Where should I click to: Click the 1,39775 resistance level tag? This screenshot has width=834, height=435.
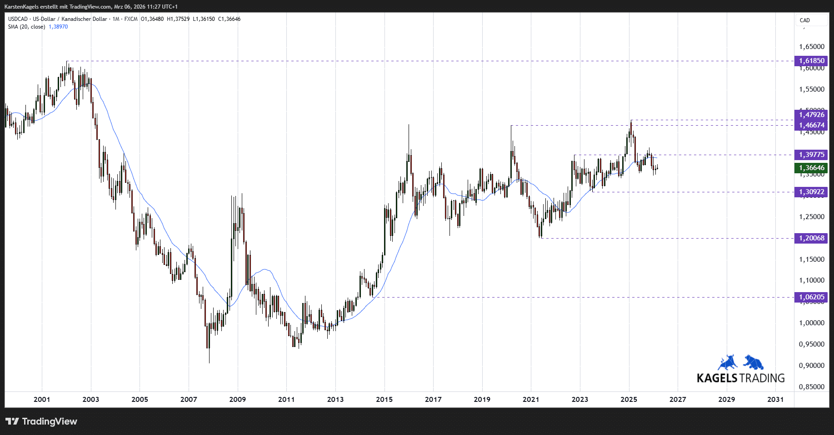(x=811, y=155)
